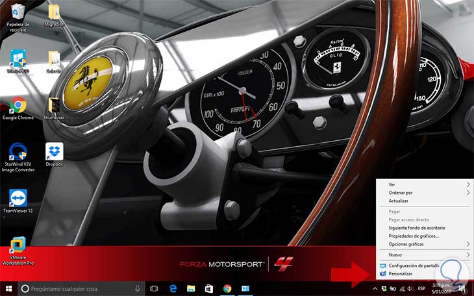Select the Dropbox desktop icon
The height and width of the screenshot is (296, 474).
coord(55,154)
